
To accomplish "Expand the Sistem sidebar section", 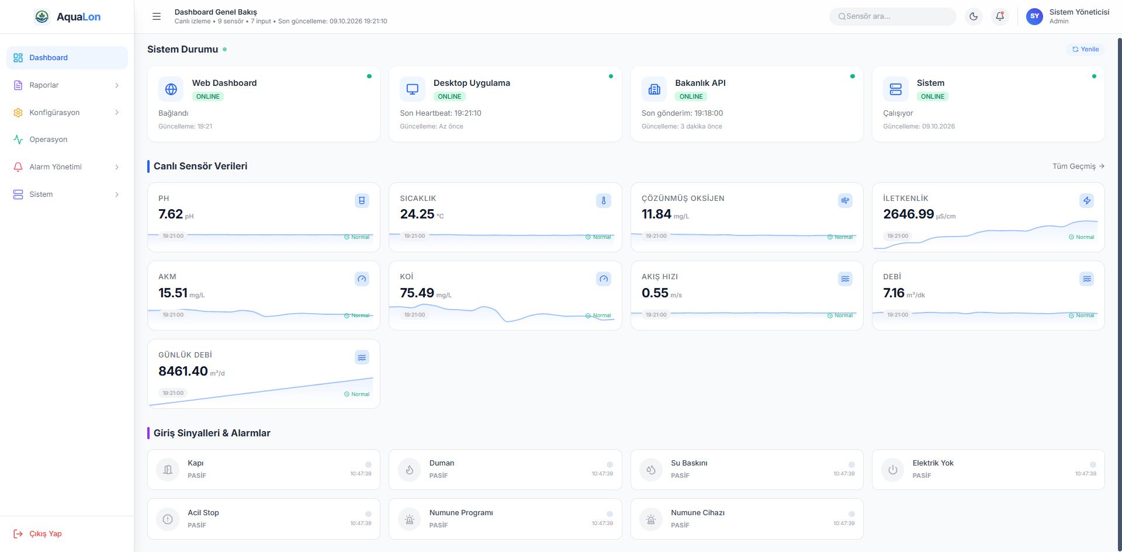I will click(67, 195).
